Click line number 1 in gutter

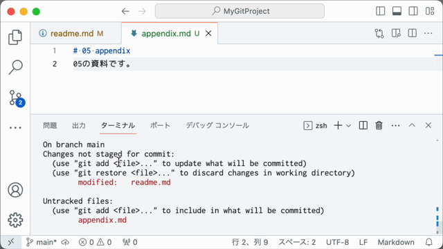click(55, 50)
